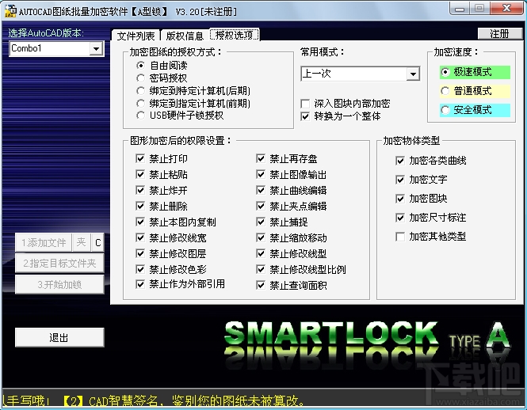Toggle 禁止修改线型比例 checkbox
527x410 pixels.
[x=261, y=269]
